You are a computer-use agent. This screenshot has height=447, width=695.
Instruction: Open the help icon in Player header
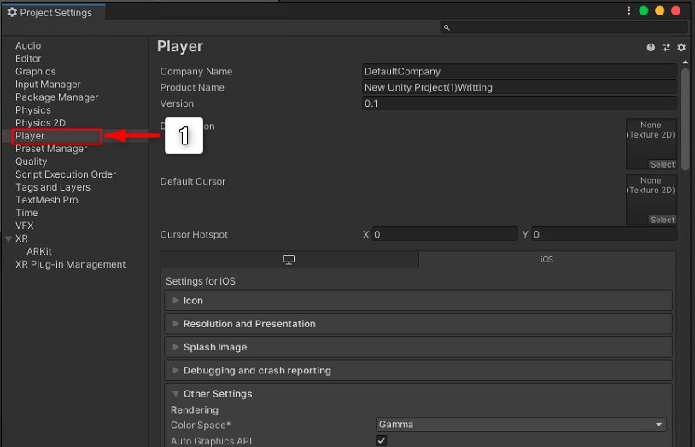[651, 48]
